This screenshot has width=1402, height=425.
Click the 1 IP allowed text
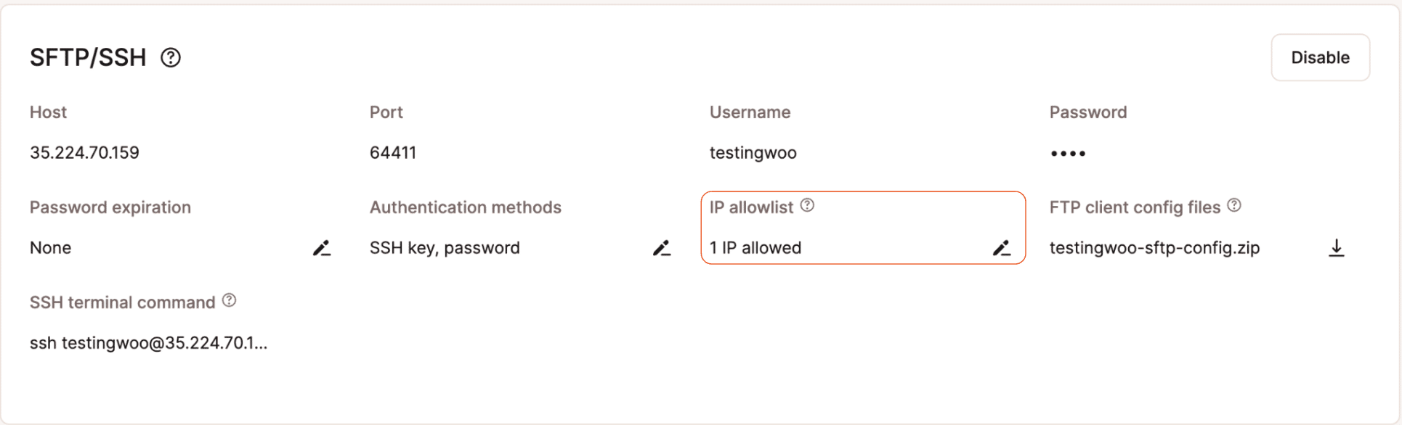click(x=755, y=248)
